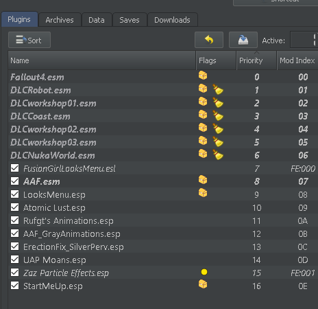The image size is (318, 309).
Task: Click priority value 16 for StartMeUp.esp
Action: (x=256, y=286)
